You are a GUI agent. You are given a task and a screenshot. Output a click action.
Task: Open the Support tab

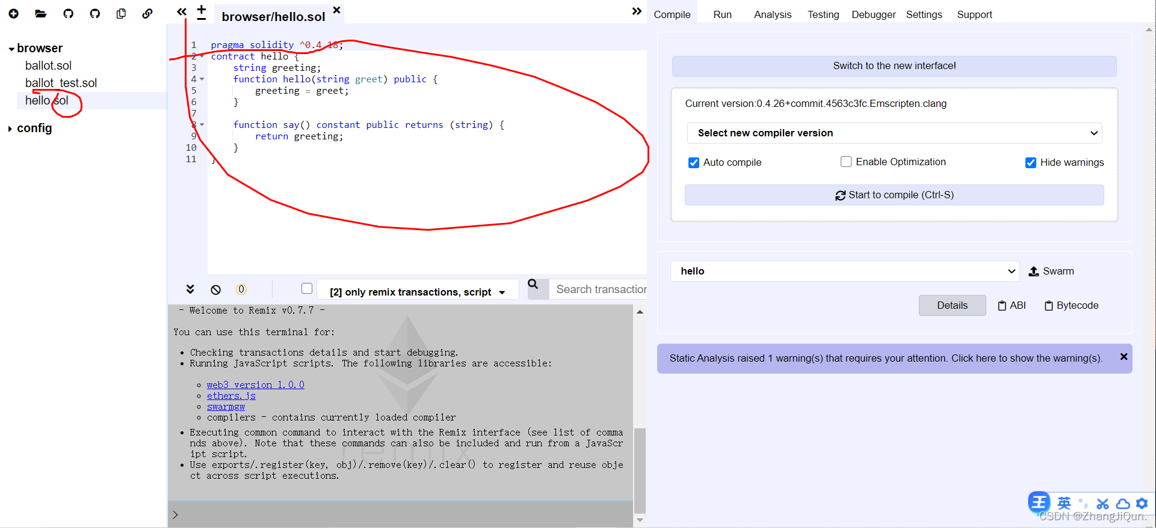pyautogui.click(x=974, y=14)
